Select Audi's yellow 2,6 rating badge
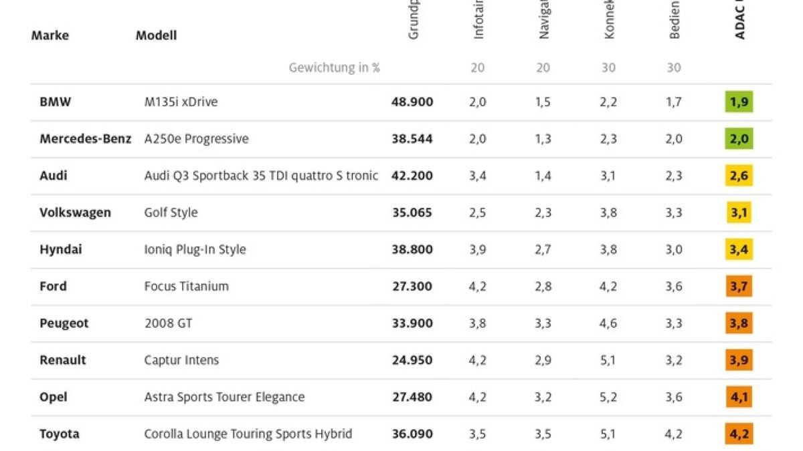Image resolution: width=803 pixels, height=451 pixels. coord(739,176)
